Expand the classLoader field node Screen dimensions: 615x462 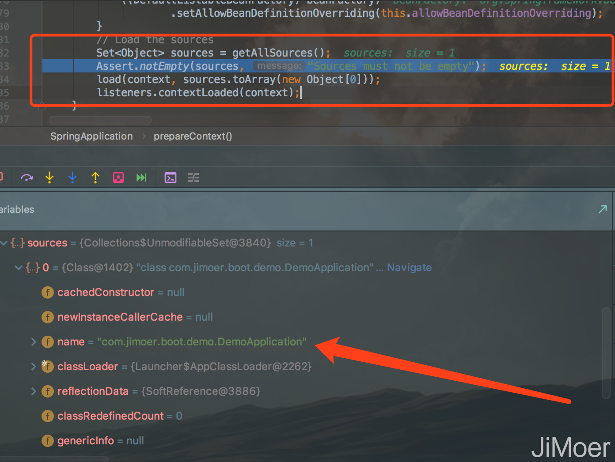tap(33, 367)
